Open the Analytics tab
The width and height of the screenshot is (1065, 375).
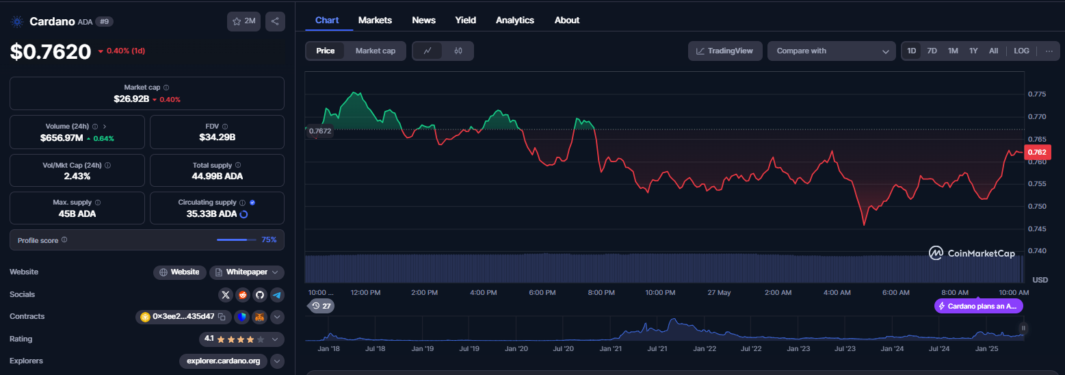click(515, 20)
